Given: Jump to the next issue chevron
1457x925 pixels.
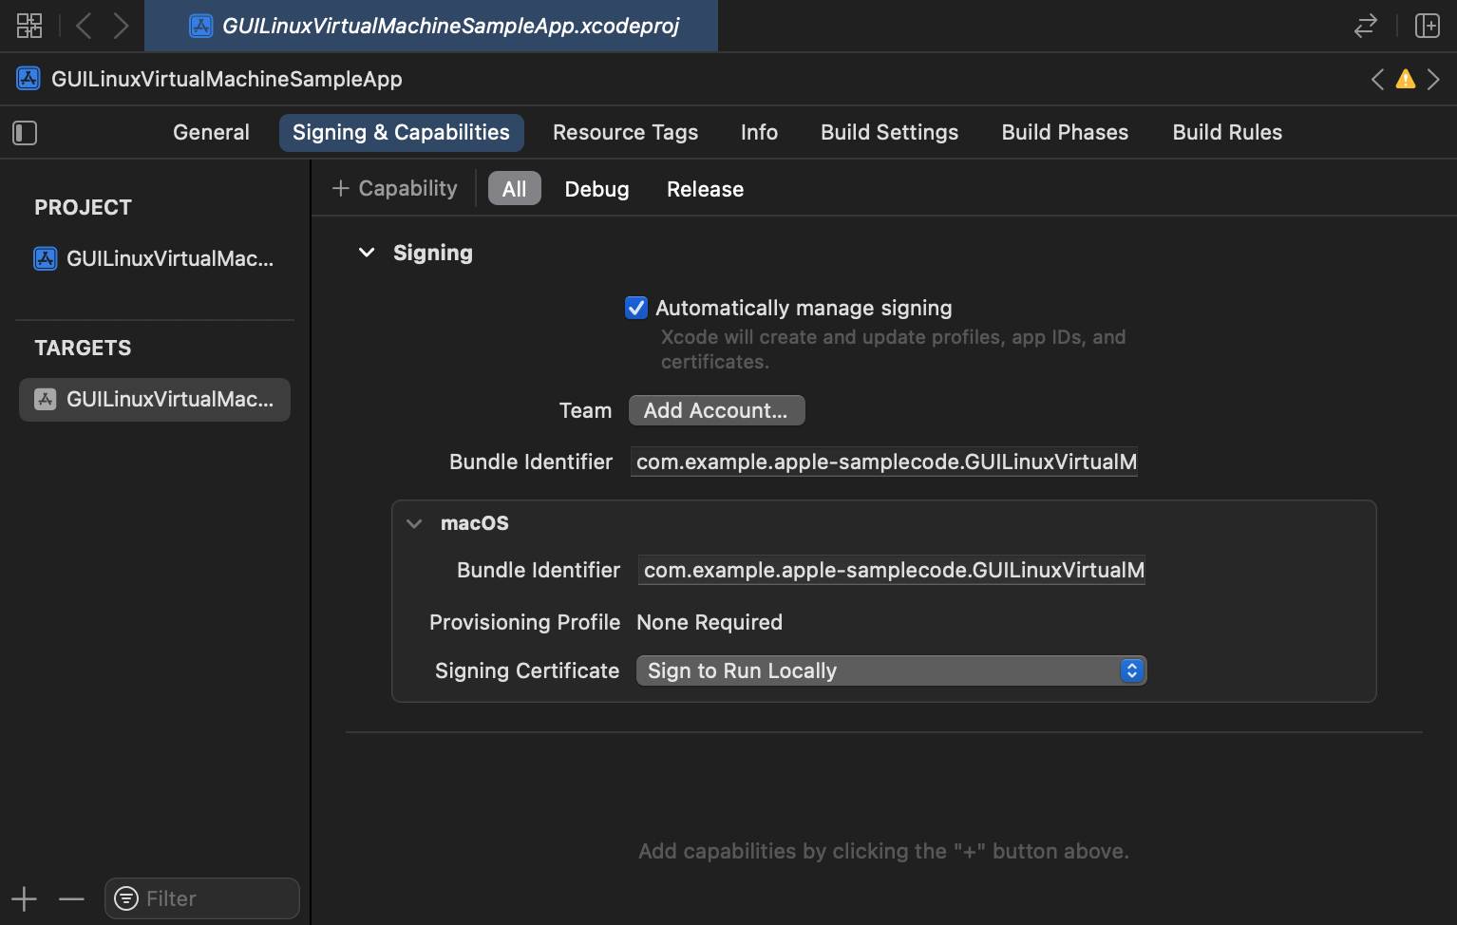Looking at the screenshot, I should click(x=1433, y=79).
